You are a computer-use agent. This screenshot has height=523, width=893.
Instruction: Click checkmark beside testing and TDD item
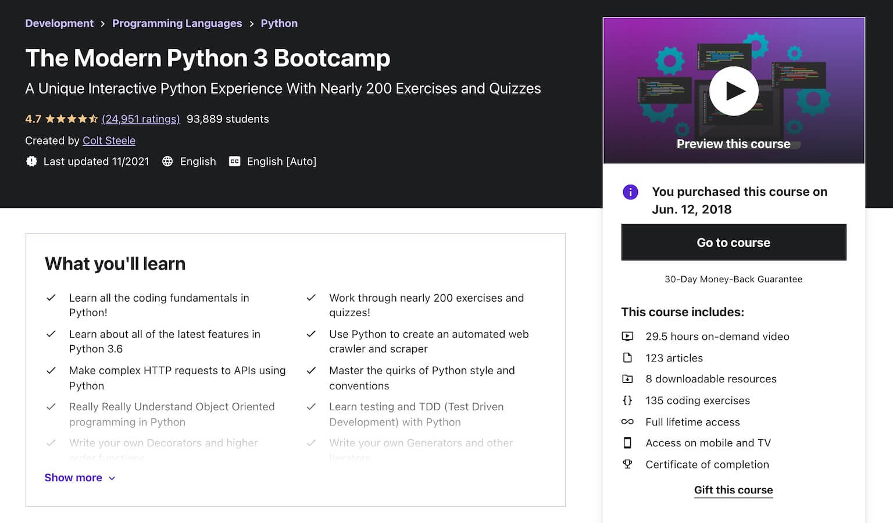[x=311, y=407]
